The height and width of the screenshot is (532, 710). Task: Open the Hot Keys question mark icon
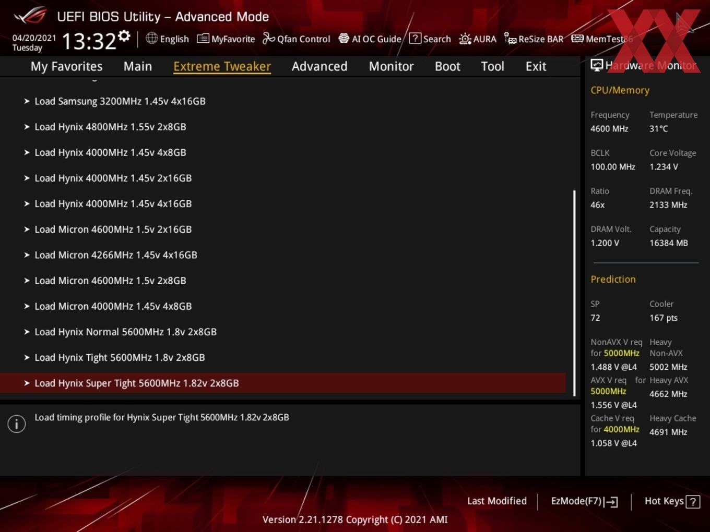pyautogui.click(x=693, y=502)
